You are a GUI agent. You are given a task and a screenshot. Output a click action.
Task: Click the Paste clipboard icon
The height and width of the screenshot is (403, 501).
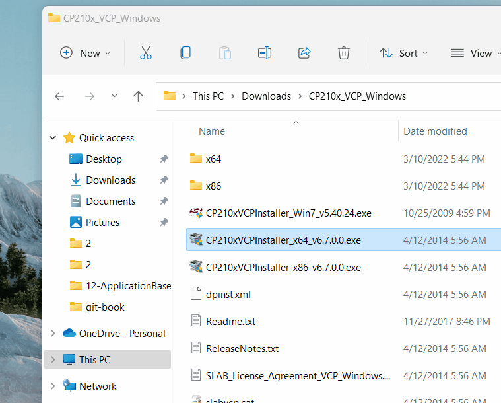(x=225, y=54)
